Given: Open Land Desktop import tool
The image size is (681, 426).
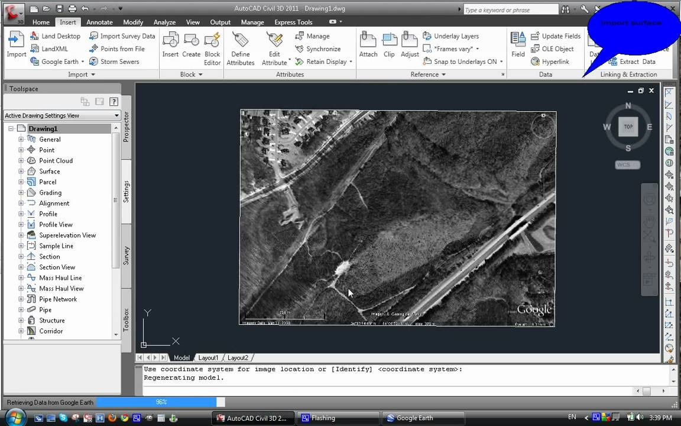Looking at the screenshot, I should [55, 36].
